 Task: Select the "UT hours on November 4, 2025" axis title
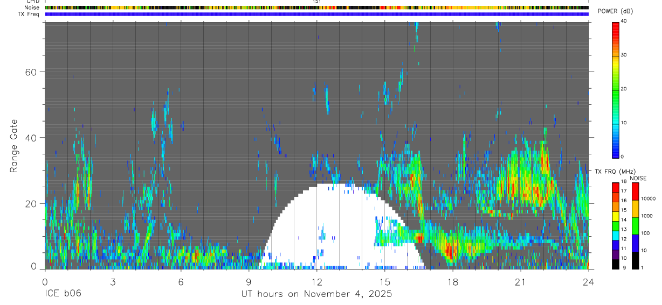point(316,294)
